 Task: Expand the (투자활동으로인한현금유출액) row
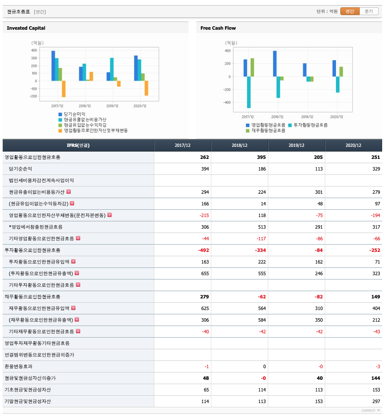(x=77, y=273)
